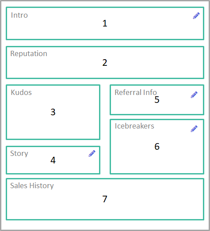Click the Referral Info title text
This screenshot has width=210, height=231.
click(x=136, y=92)
